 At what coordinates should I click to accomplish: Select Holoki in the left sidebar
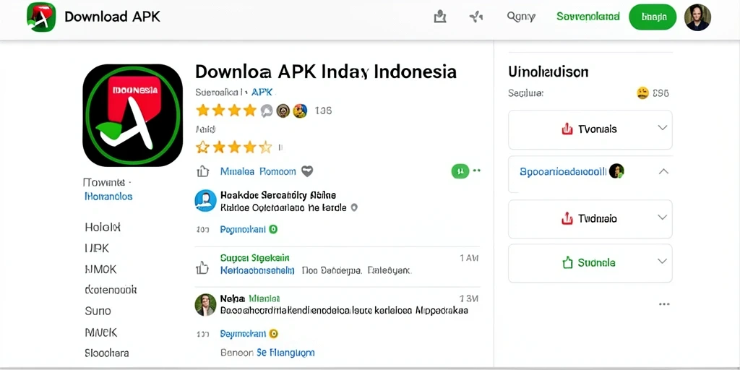click(x=103, y=227)
